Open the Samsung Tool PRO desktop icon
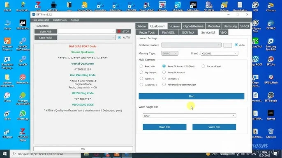Viewport: 282px width, 158px height. coord(271,44)
